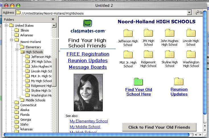Click the classmates.com smiley logo

click(88, 23)
